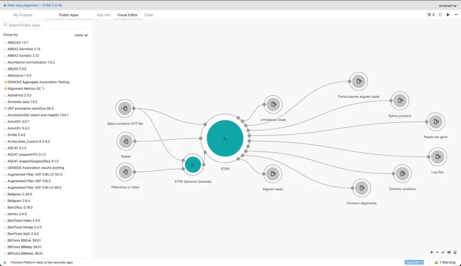Zoom out with the minus icon
The height and width of the screenshot is (266, 461).
[437, 252]
